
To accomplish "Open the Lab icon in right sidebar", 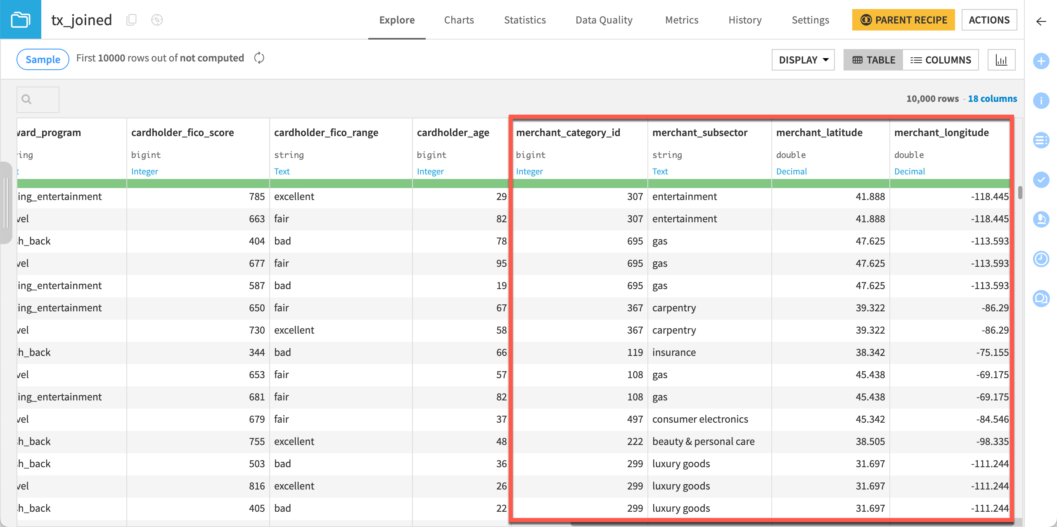I will click(x=1041, y=219).
